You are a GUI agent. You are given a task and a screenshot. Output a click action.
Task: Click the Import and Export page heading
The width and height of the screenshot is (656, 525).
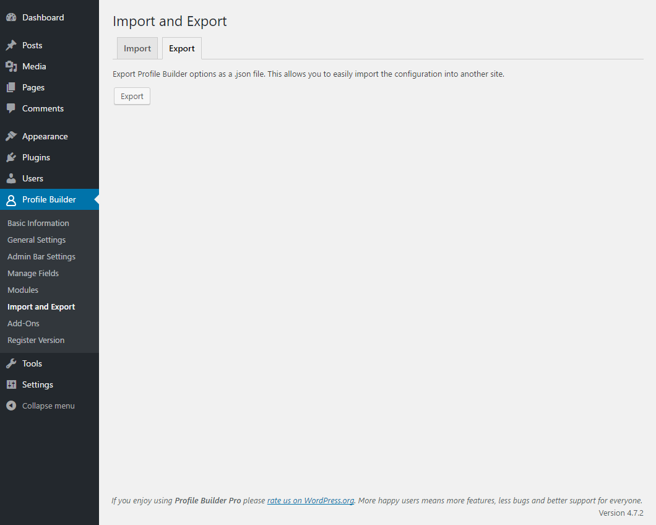pos(170,21)
